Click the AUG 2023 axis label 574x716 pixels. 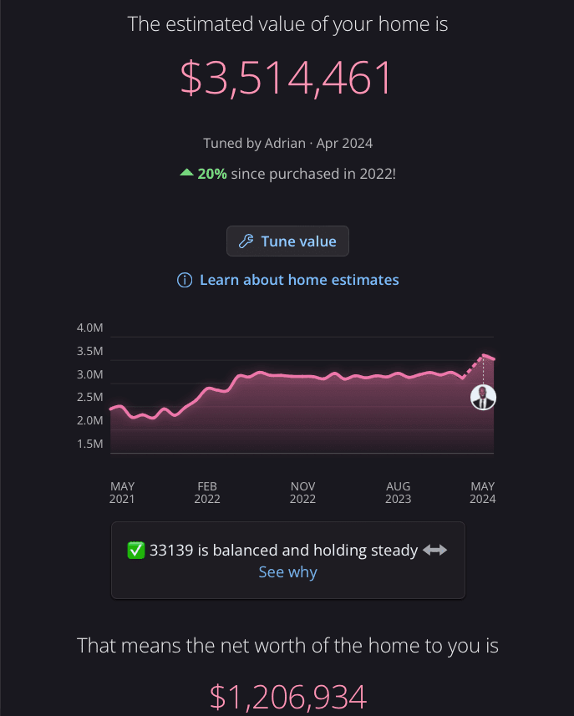click(x=399, y=493)
